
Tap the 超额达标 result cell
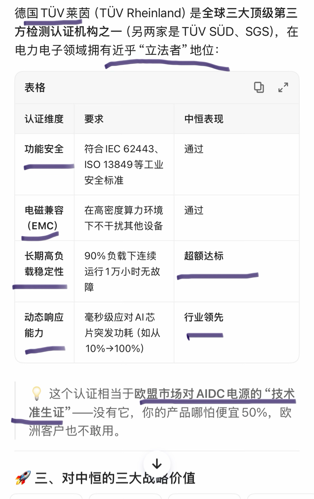tap(204, 256)
